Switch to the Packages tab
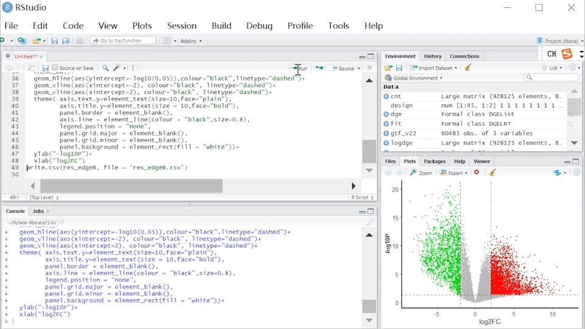Viewport: 585px width, 329px height. tap(435, 161)
